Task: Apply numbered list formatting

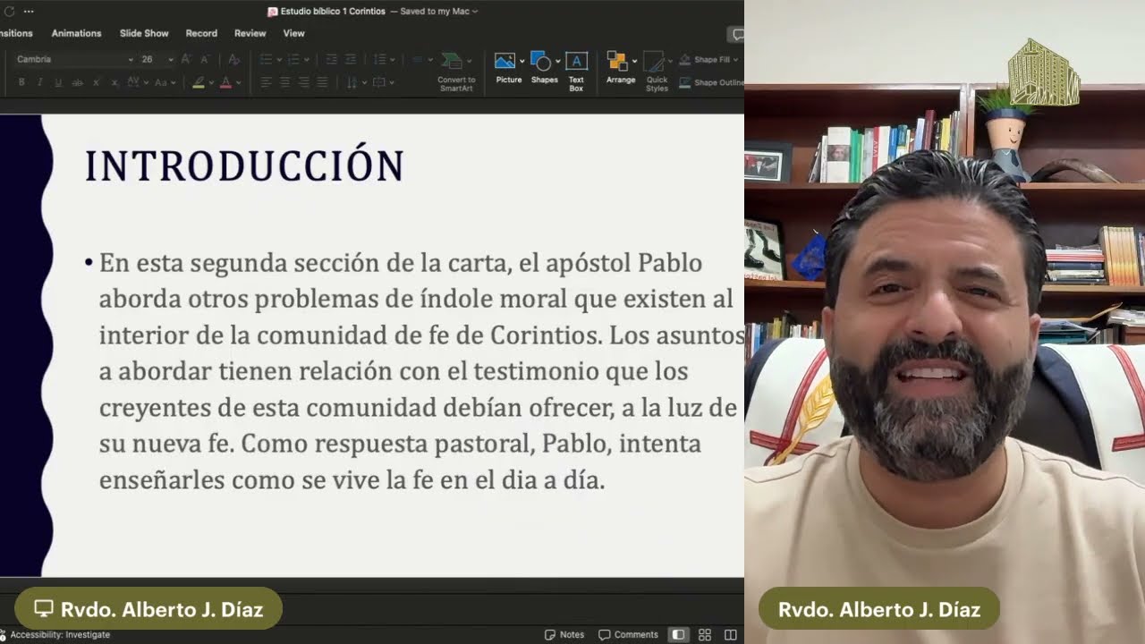Action: click(x=293, y=59)
